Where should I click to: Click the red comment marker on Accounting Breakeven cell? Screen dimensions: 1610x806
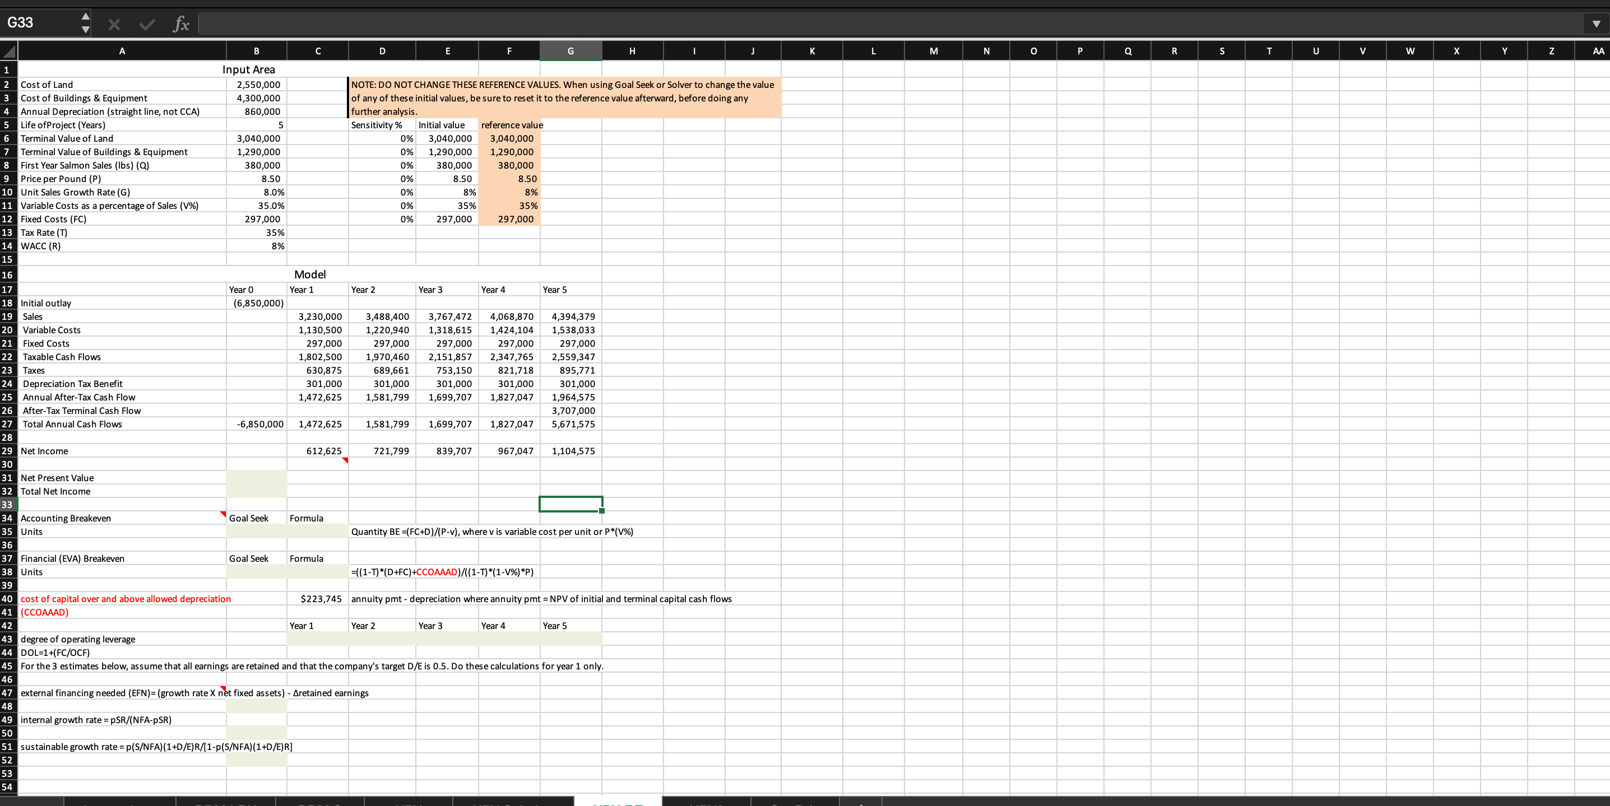(x=223, y=514)
